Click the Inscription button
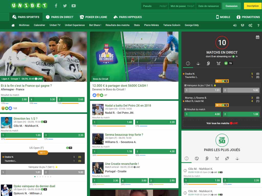Image resolution: width=262 pixels, height=196 pixels. tap(253, 6)
